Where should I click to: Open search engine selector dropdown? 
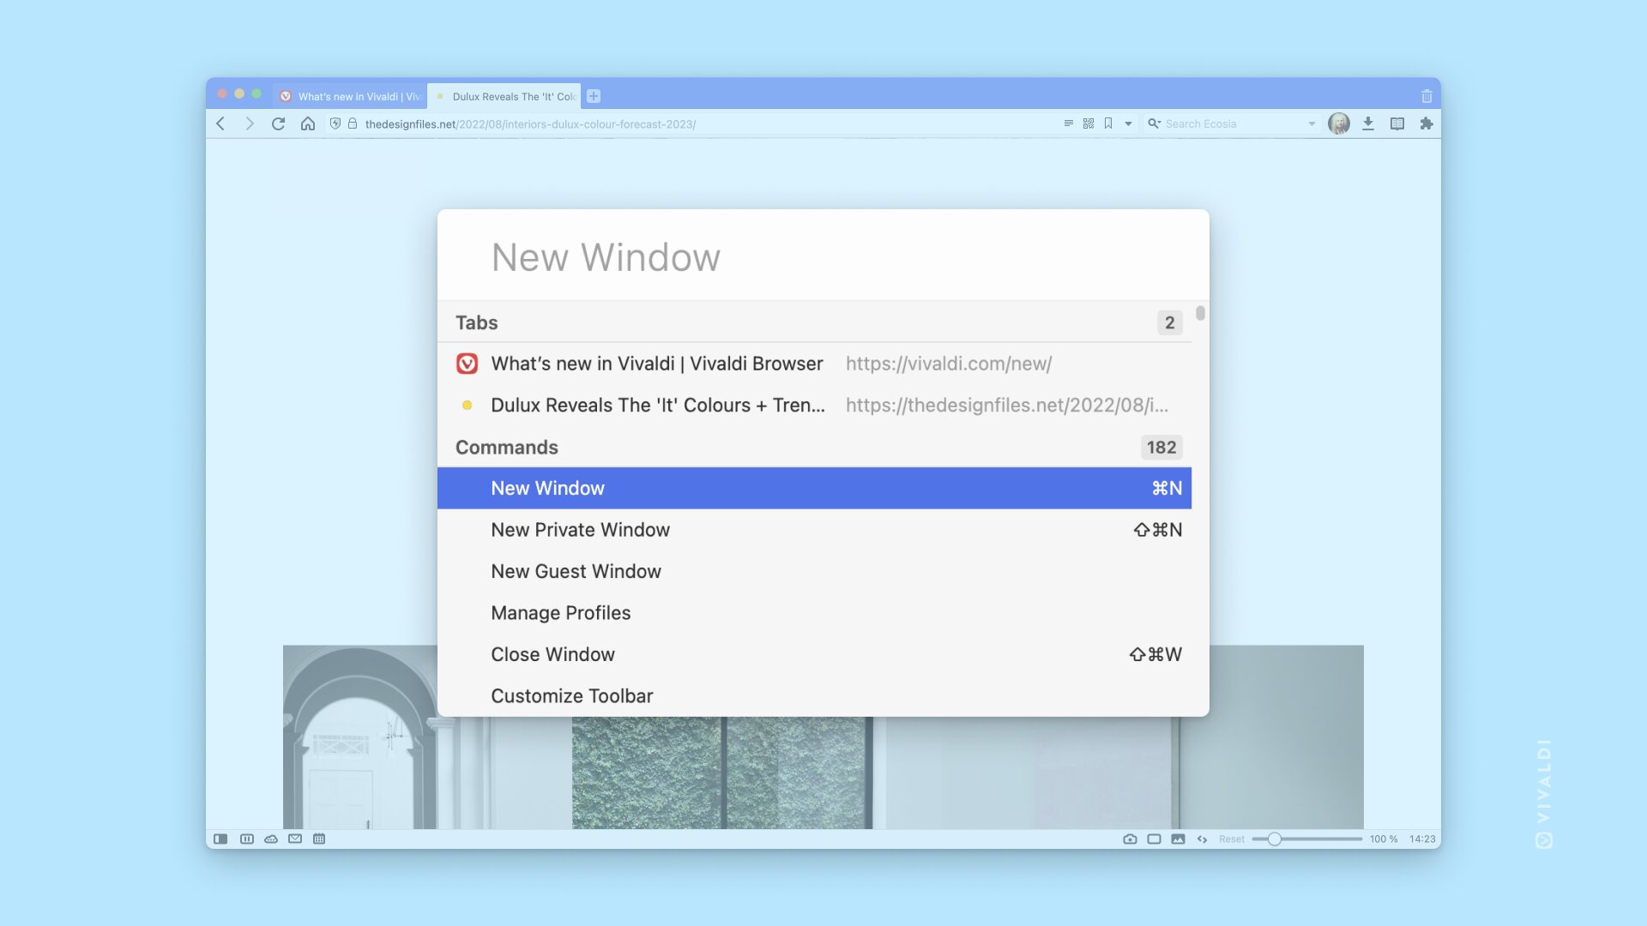point(1155,123)
